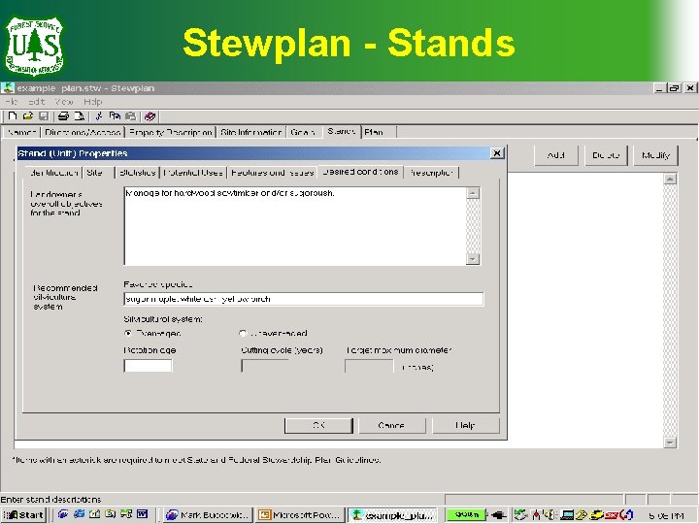This screenshot has height=524, width=699.
Task: Close the Stand (Unit) Properties dialog
Action: click(x=497, y=153)
